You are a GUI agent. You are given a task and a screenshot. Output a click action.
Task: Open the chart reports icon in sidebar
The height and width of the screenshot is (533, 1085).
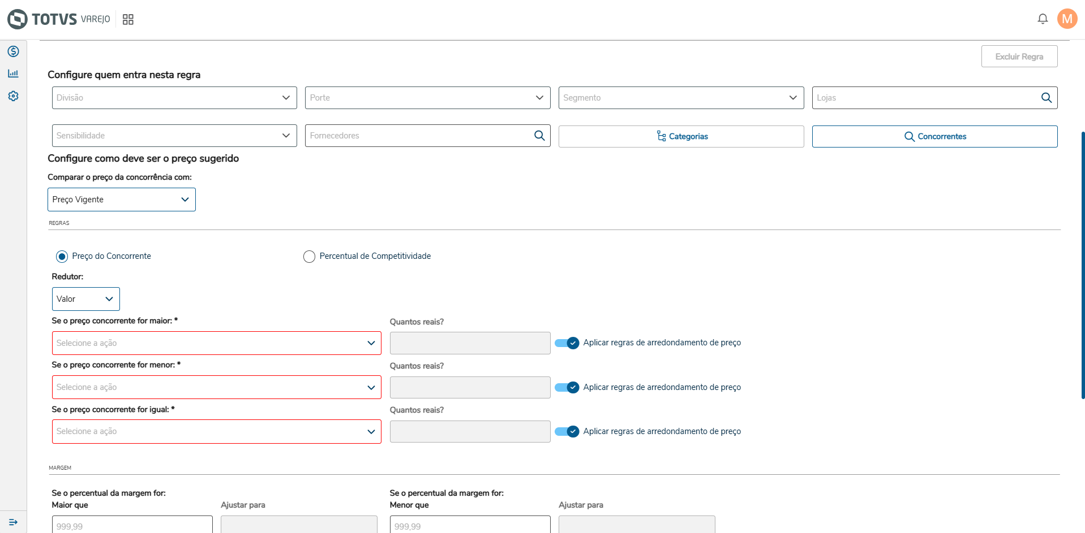coord(14,73)
